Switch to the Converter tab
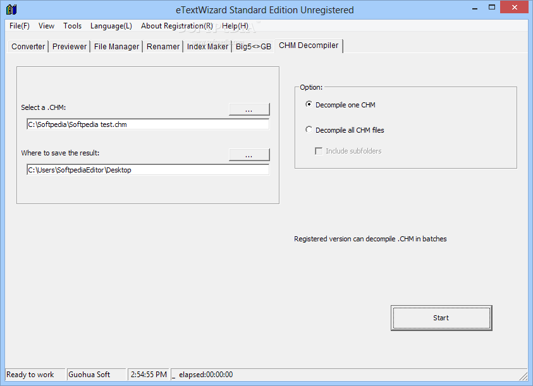The width and height of the screenshot is (533, 386). pos(28,47)
